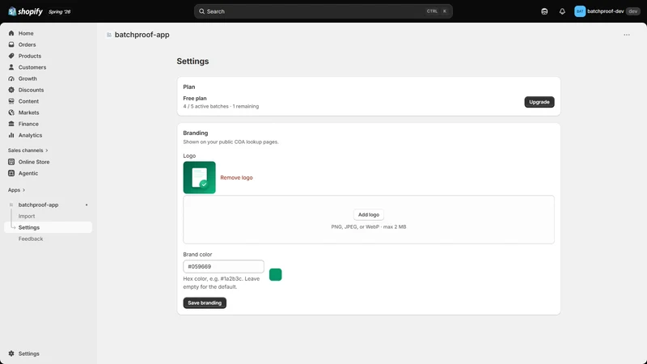Click the Shopify logo in top bar
This screenshot has width=647, height=364.
[x=25, y=11]
